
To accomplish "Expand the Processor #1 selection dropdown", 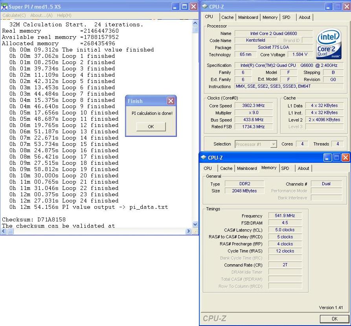I will click(273, 144).
